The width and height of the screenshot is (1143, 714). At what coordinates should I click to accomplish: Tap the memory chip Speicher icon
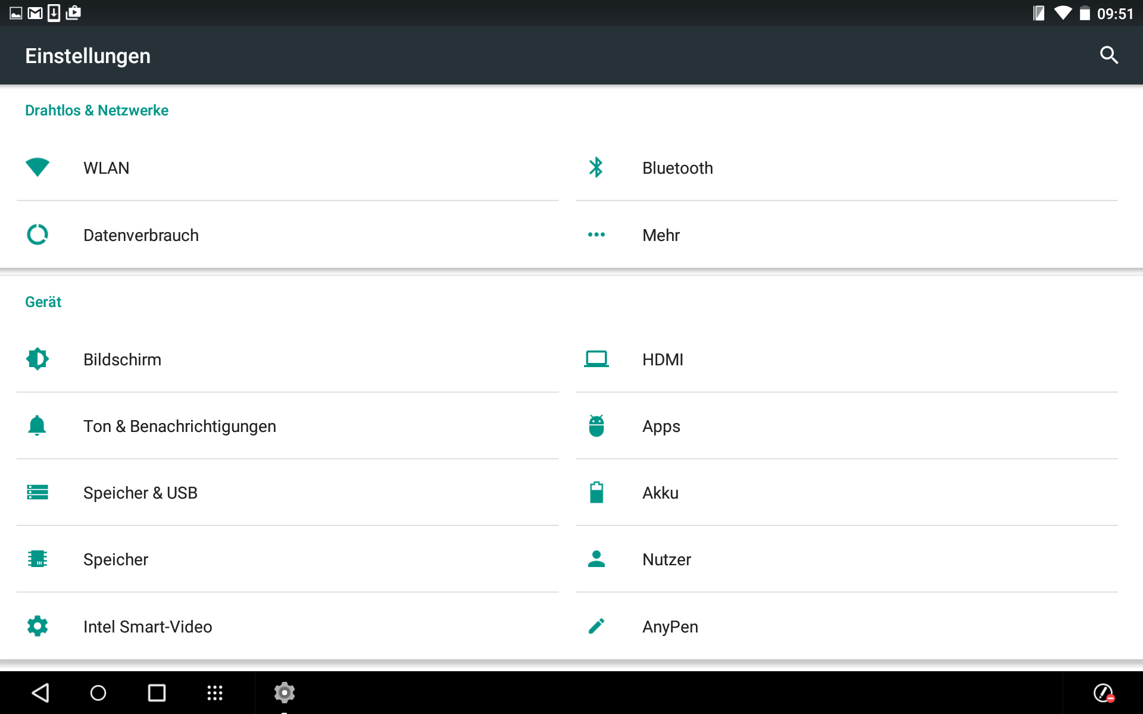point(38,559)
